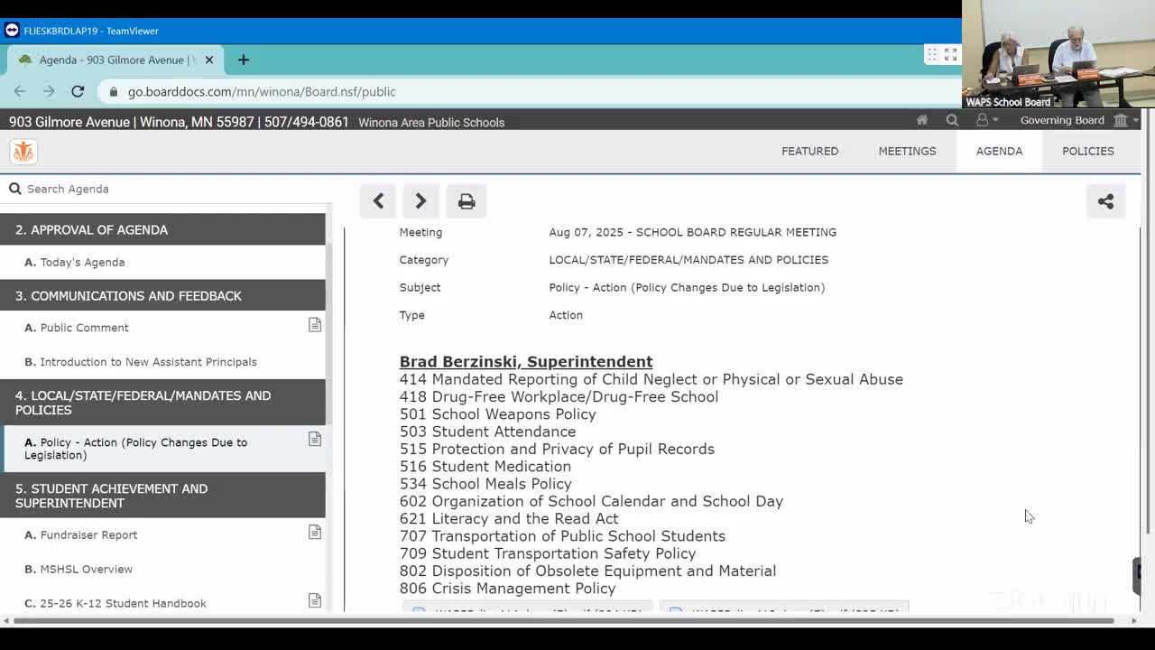The image size is (1155, 650).
Task: Go to the previous agenda item arrow
Action: [378, 201]
